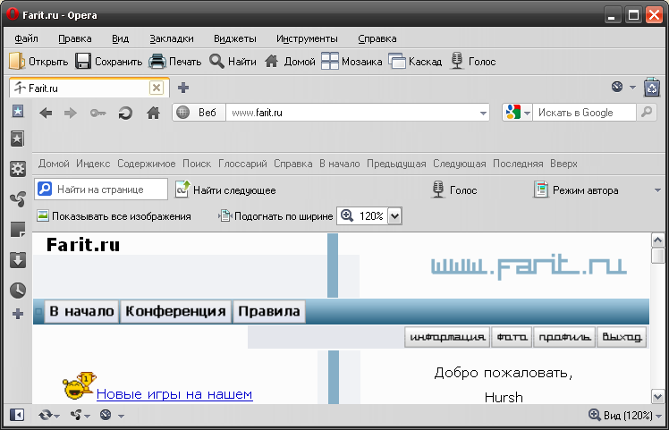The width and height of the screenshot is (669, 430).
Task: Click the Каскад cascade windows icon
Action: (396, 61)
